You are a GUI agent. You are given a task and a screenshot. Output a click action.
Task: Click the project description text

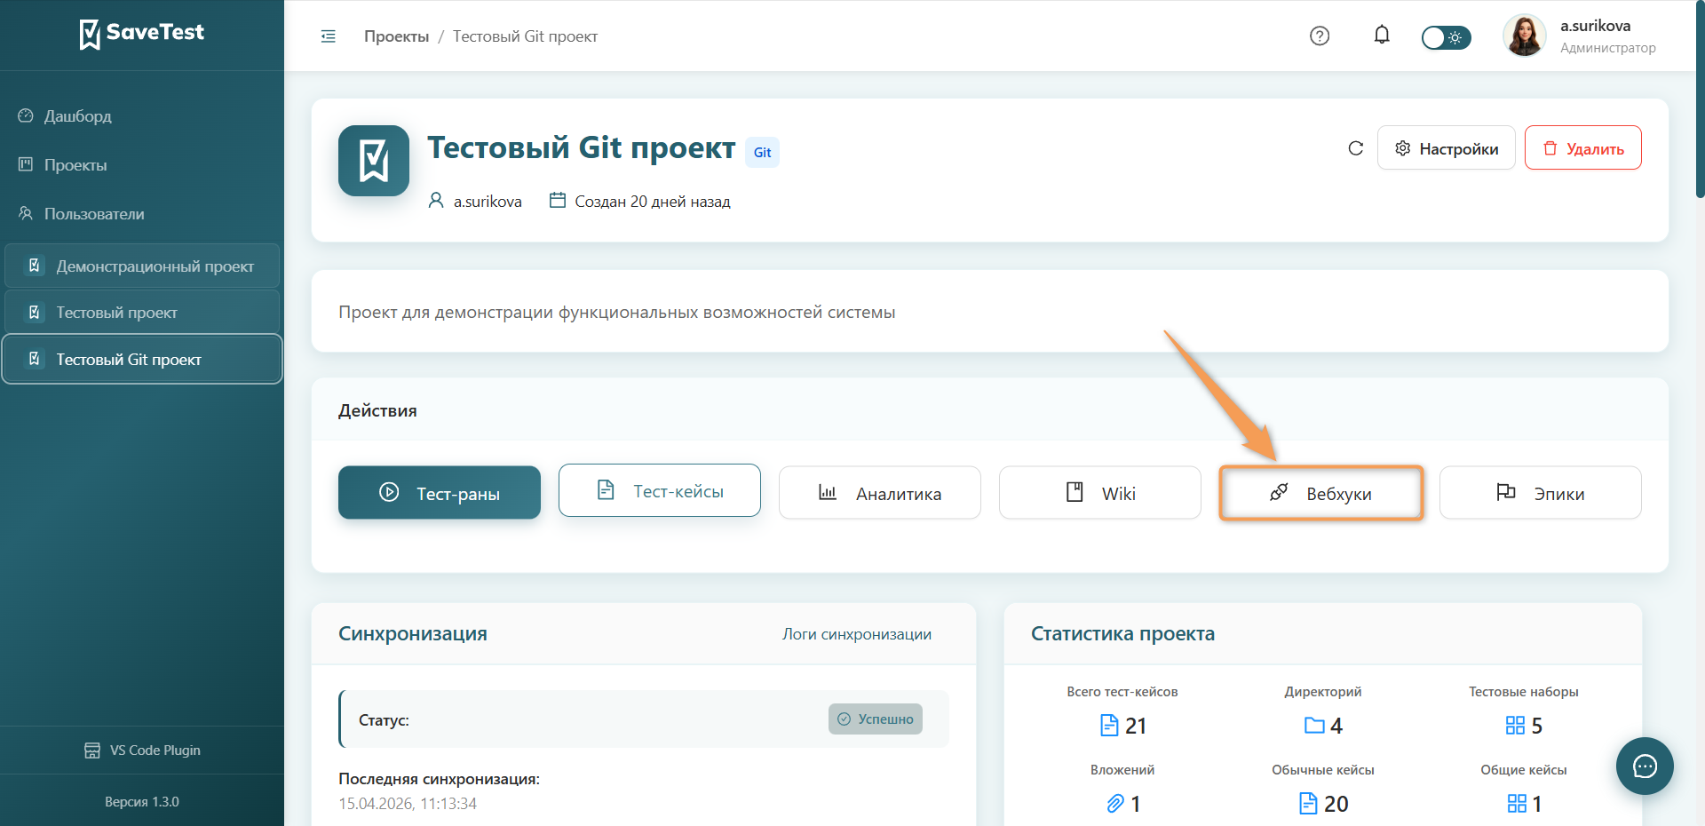click(x=616, y=313)
